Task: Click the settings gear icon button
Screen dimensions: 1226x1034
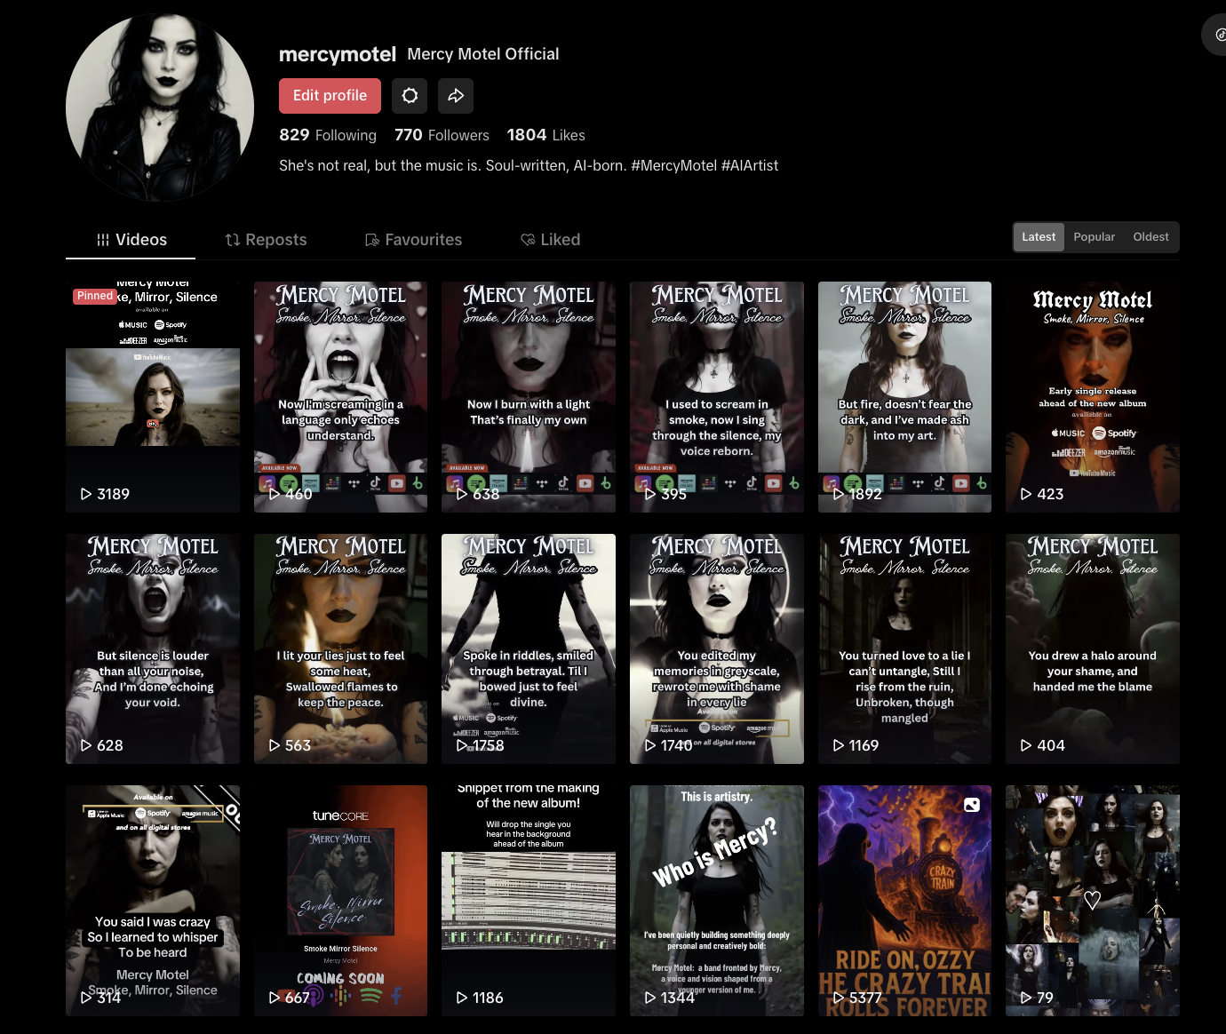Action: click(410, 96)
